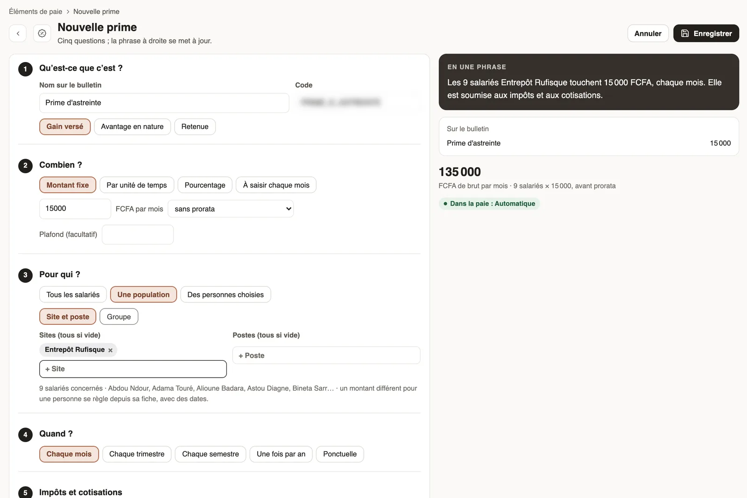Switch to Site et poste filter
747x498 pixels.
[68, 316]
